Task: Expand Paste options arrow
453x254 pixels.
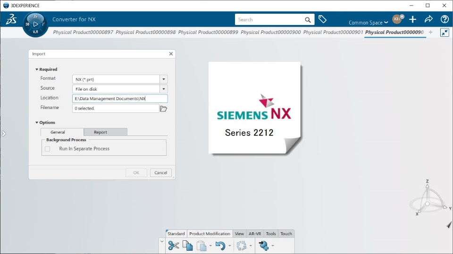Action: coord(210,246)
